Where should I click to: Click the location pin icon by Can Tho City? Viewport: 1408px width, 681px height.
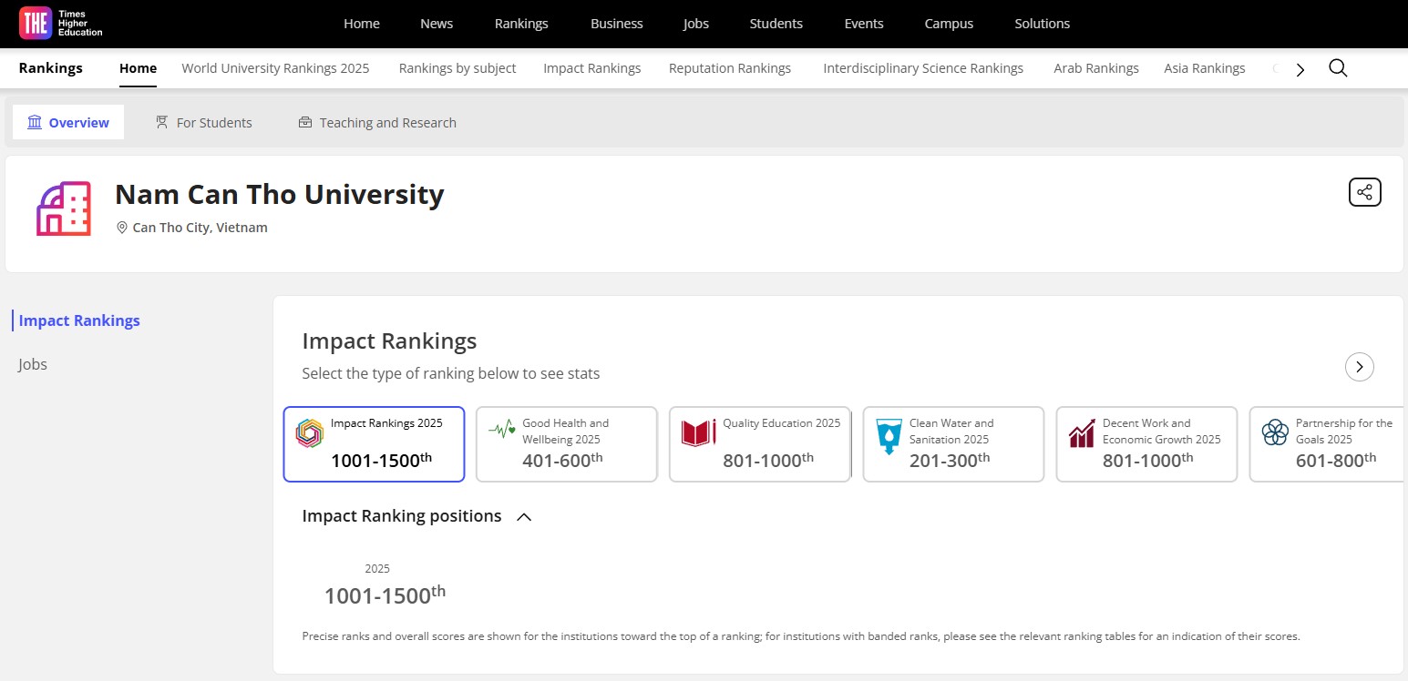[122, 228]
